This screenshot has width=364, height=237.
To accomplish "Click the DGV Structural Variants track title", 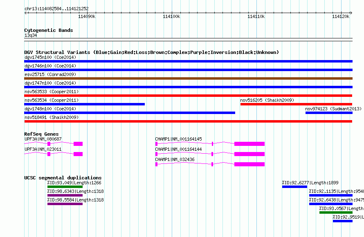I will 152,52.
